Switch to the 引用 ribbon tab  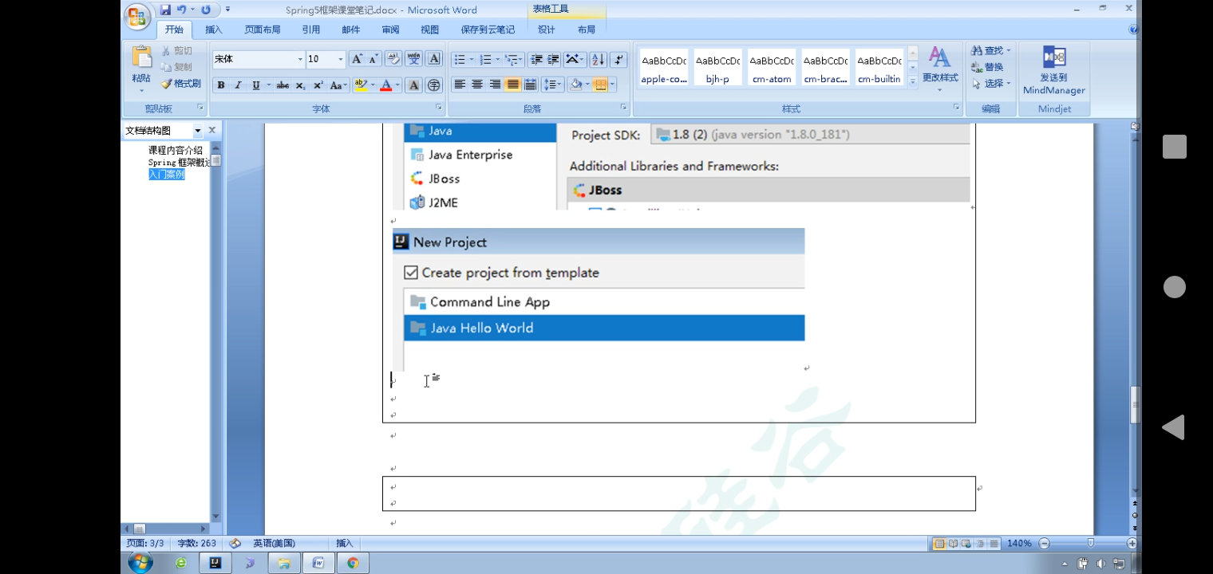pos(310,29)
